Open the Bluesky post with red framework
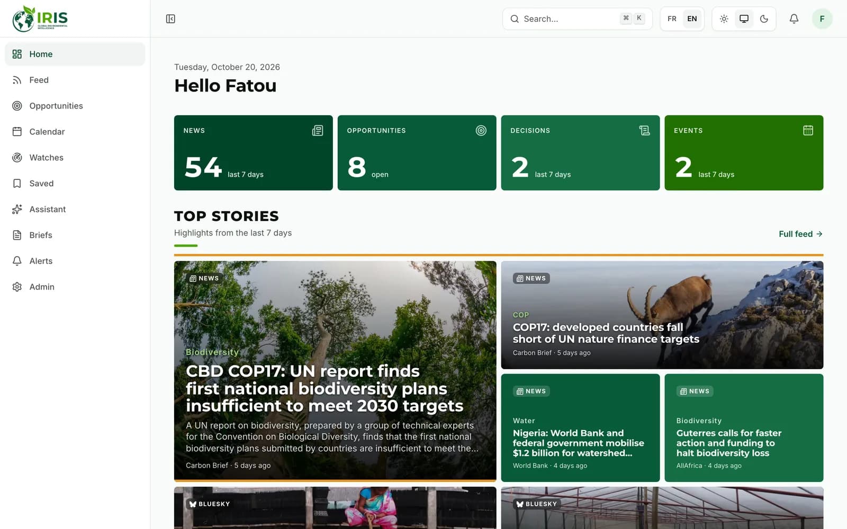This screenshot has width=847, height=529. (662, 508)
